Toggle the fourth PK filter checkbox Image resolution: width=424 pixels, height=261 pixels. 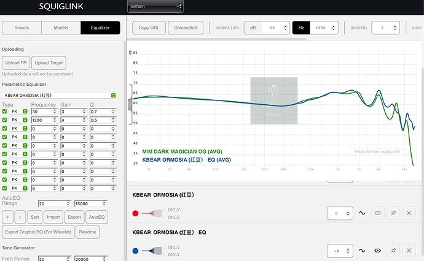(x=4, y=137)
